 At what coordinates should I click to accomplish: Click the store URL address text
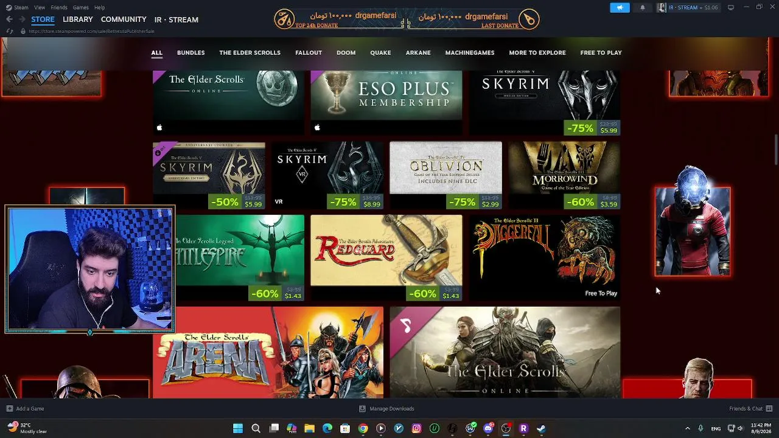coord(91,31)
